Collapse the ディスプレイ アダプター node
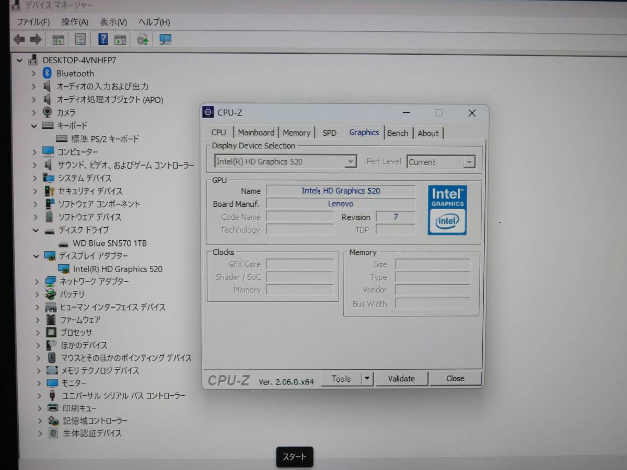Screen dimensions: 627x470 pos(36,256)
